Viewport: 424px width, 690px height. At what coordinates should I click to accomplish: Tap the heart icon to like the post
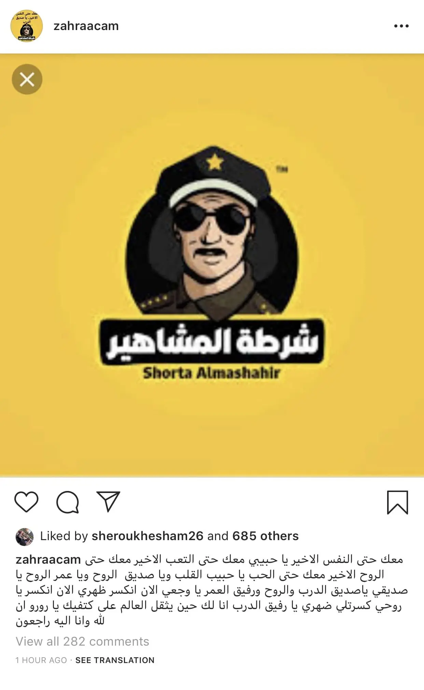[x=26, y=502]
